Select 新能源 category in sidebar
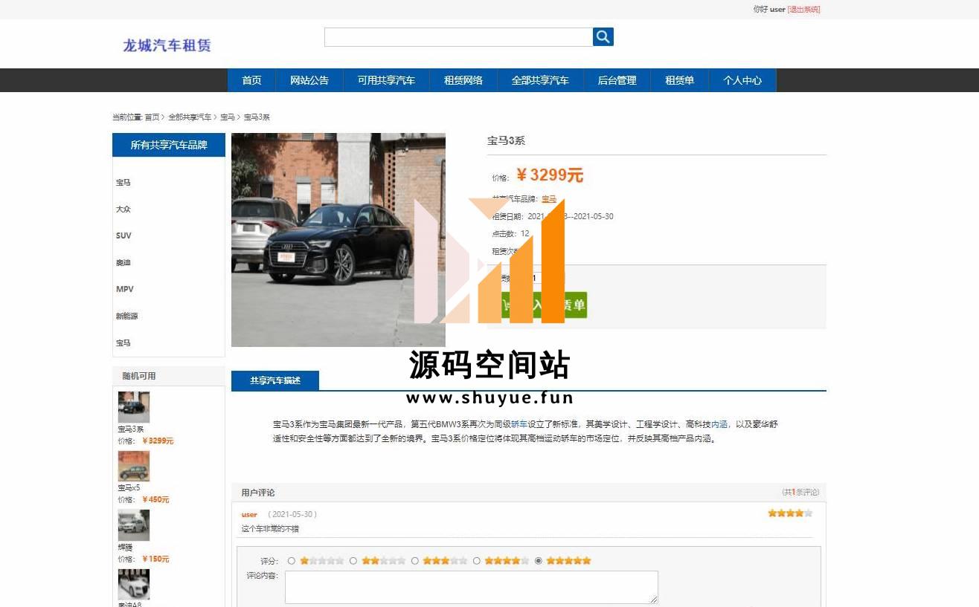The width and height of the screenshot is (979, 607). pyautogui.click(x=127, y=317)
